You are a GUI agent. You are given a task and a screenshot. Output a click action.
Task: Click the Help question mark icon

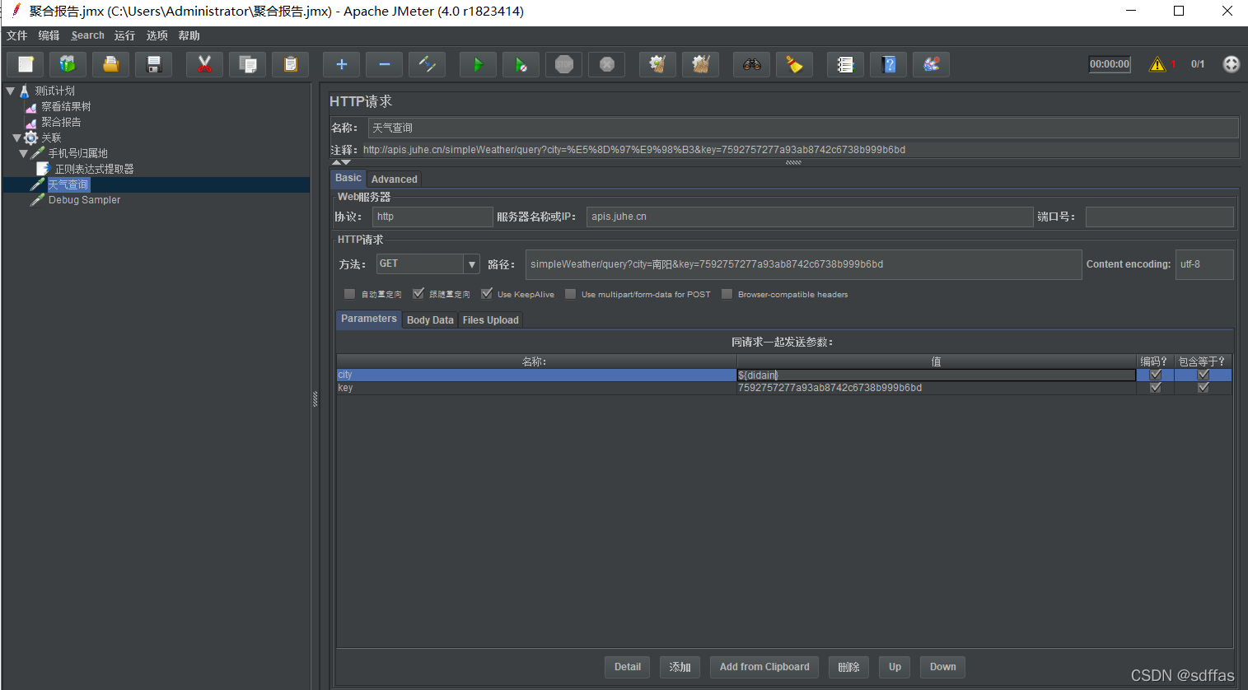(889, 64)
